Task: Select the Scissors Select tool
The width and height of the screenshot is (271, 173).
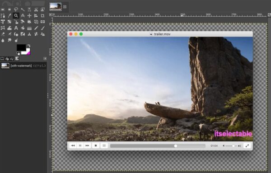Action: click(x=36, y=9)
